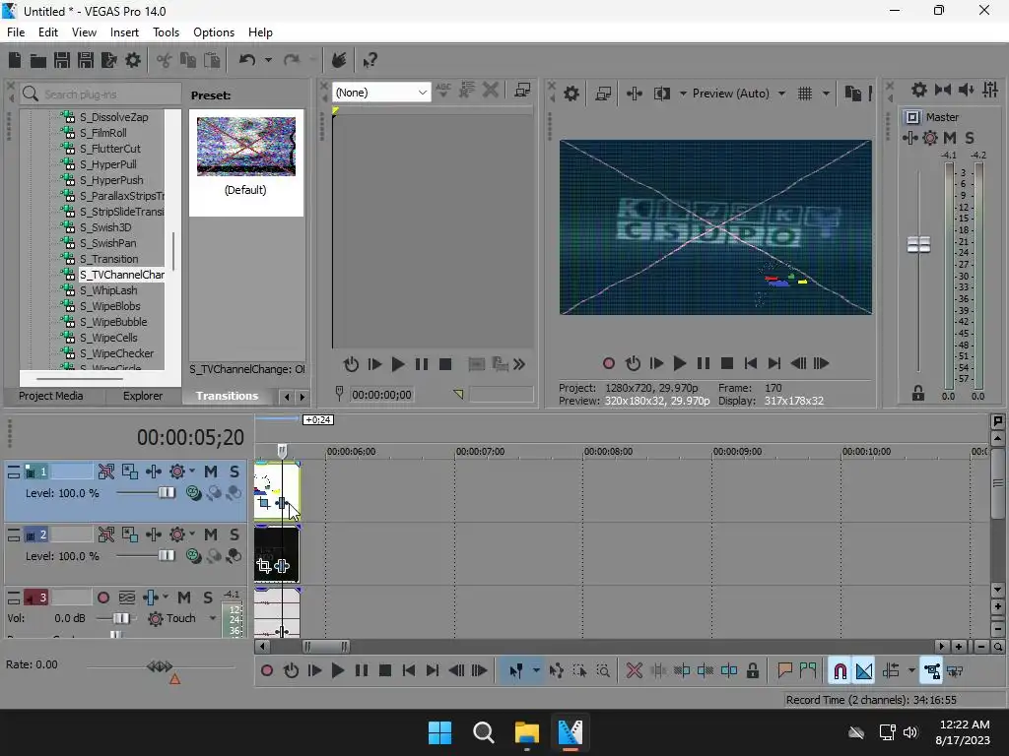Copy snapshot to clipboard in preview
This screenshot has height=756, width=1009.
coord(852,94)
